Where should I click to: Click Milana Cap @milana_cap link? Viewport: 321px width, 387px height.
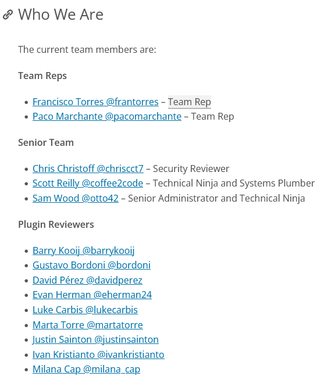click(x=86, y=369)
